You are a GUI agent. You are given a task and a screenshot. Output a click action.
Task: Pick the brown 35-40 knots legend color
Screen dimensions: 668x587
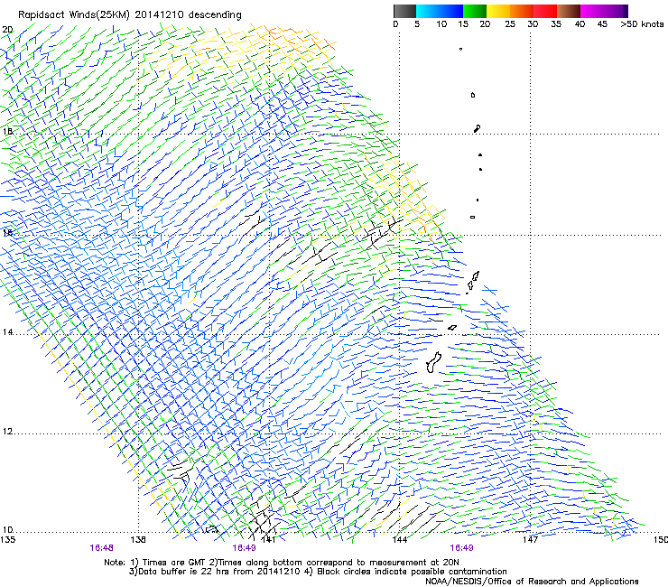coord(569,11)
